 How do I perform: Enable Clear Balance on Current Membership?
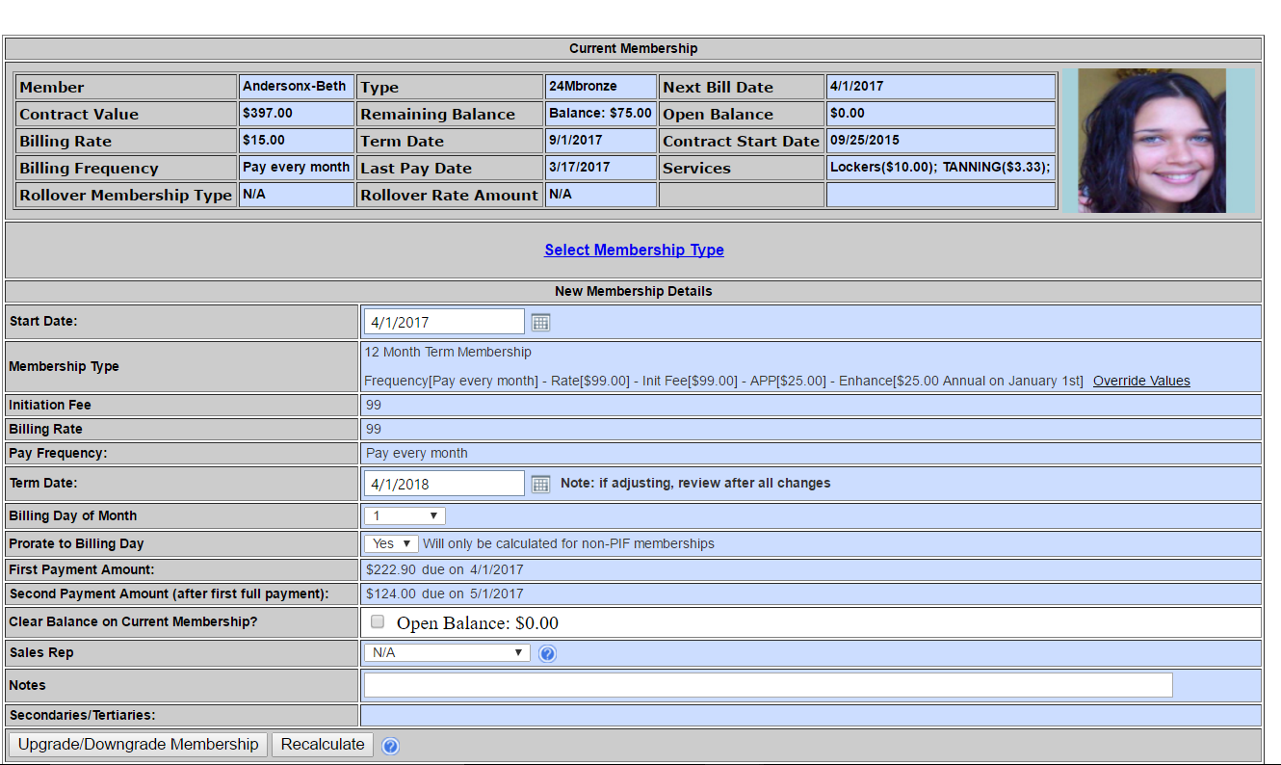377,621
